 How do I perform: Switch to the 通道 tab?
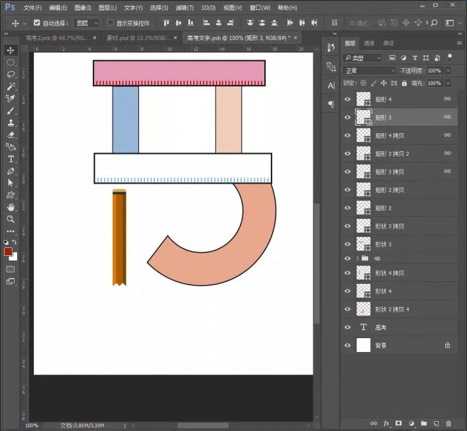(x=369, y=43)
